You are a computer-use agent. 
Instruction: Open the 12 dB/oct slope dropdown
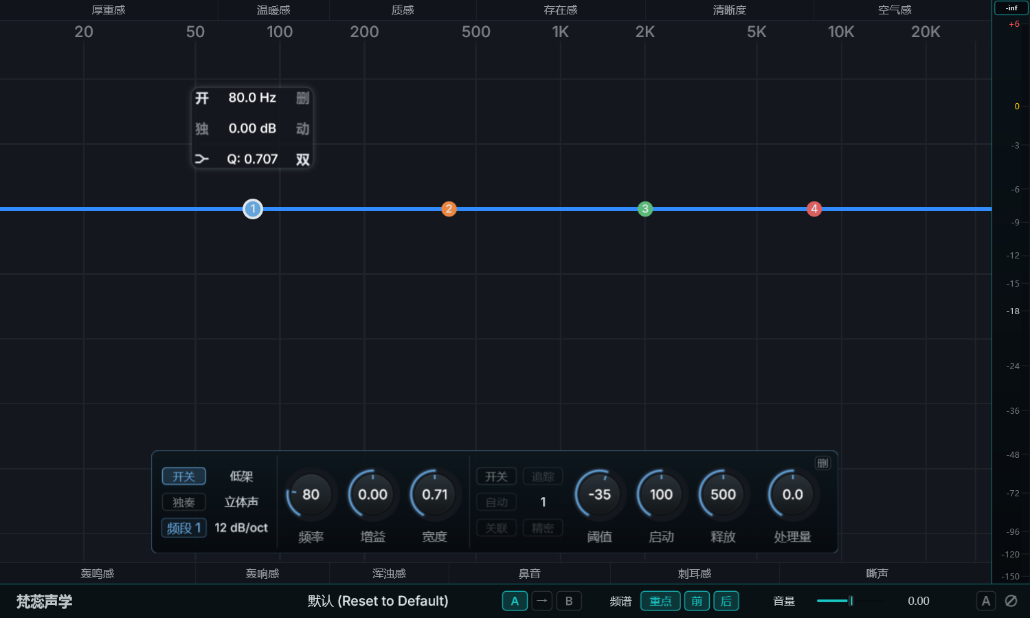point(241,528)
